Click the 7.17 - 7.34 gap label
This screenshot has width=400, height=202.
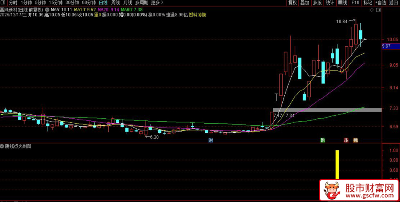[x=284, y=115]
